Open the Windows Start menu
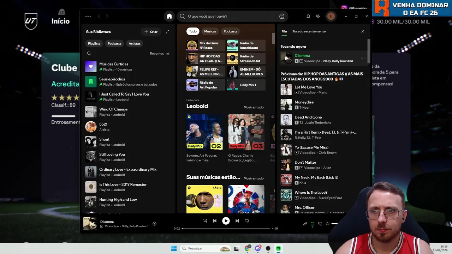The width and height of the screenshot is (452, 254). pos(174,248)
